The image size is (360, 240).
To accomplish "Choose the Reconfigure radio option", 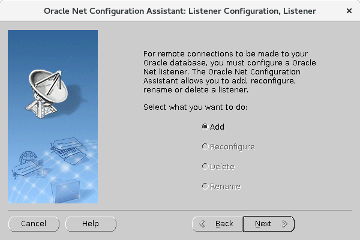I will [x=229, y=147].
